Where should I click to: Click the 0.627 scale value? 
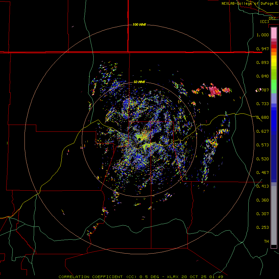tap(263, 131)
